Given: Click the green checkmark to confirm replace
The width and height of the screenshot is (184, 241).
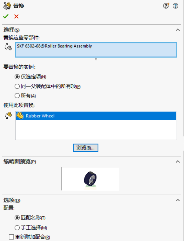Looking at the screenshot, I should coord(6,16).
